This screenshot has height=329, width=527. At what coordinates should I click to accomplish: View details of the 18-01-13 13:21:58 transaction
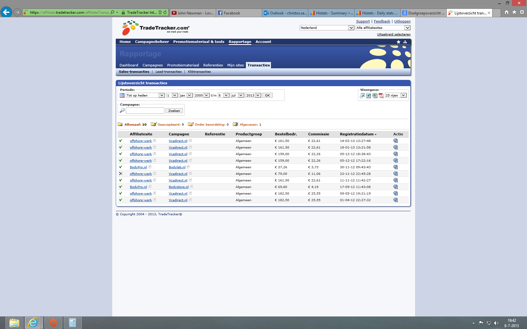396,147
